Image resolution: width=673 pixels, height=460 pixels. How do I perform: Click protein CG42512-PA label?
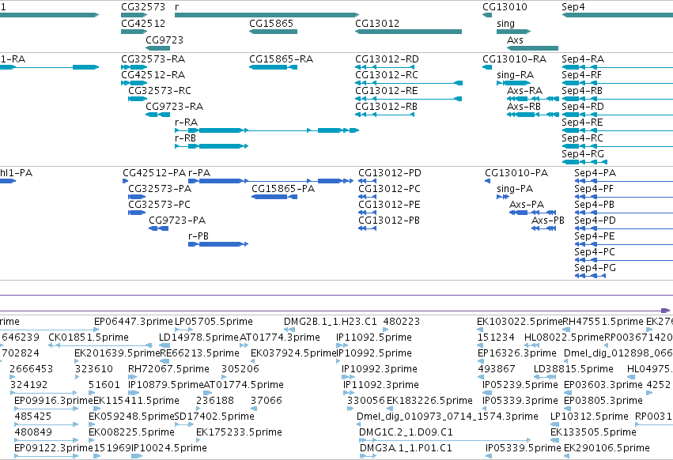point(154,173)
